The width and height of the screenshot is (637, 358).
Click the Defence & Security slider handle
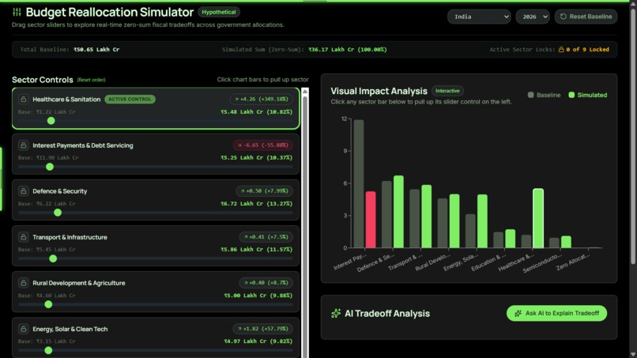(58, 213)
